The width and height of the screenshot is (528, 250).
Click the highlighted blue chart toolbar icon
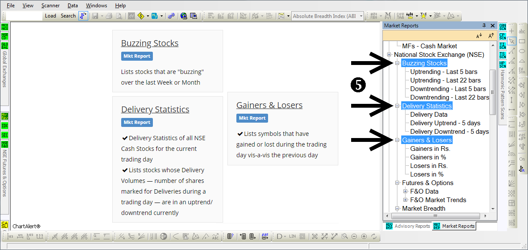[x=83, y=16]
